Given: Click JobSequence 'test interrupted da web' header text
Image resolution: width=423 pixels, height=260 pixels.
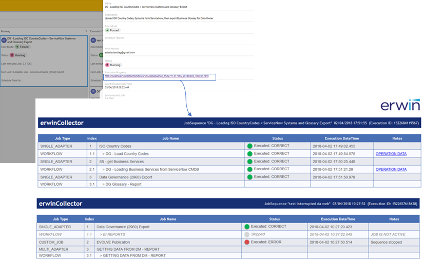Looking at the screenshot, I should tap(341, 204).
